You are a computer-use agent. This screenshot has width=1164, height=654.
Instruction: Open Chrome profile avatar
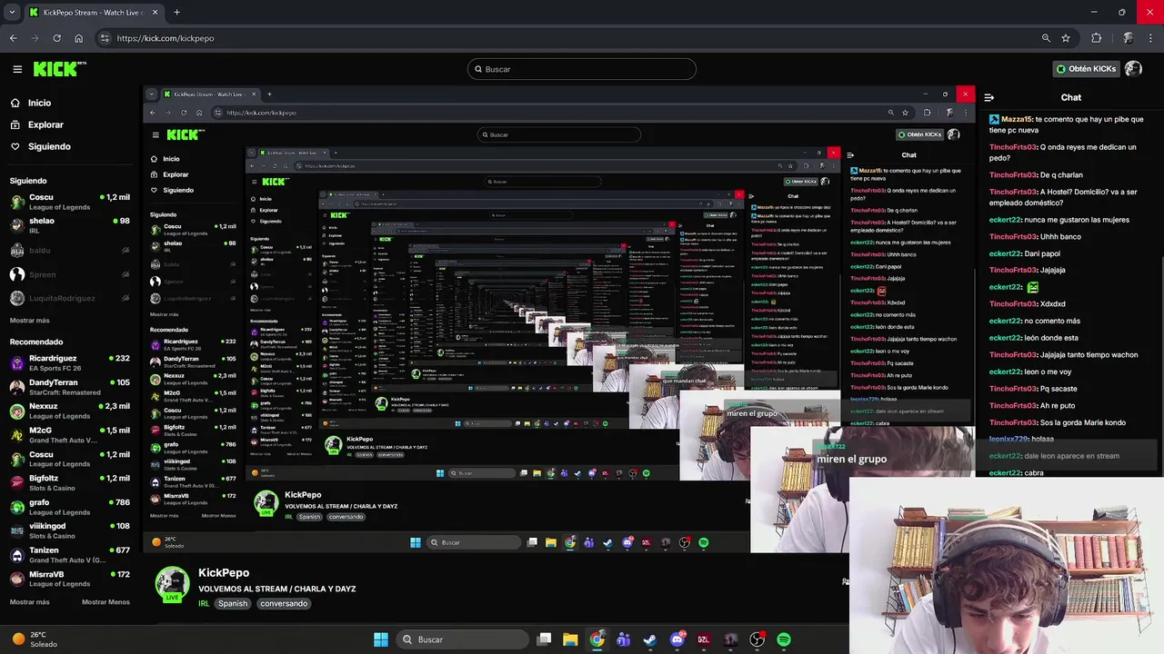pos(1128,38)
